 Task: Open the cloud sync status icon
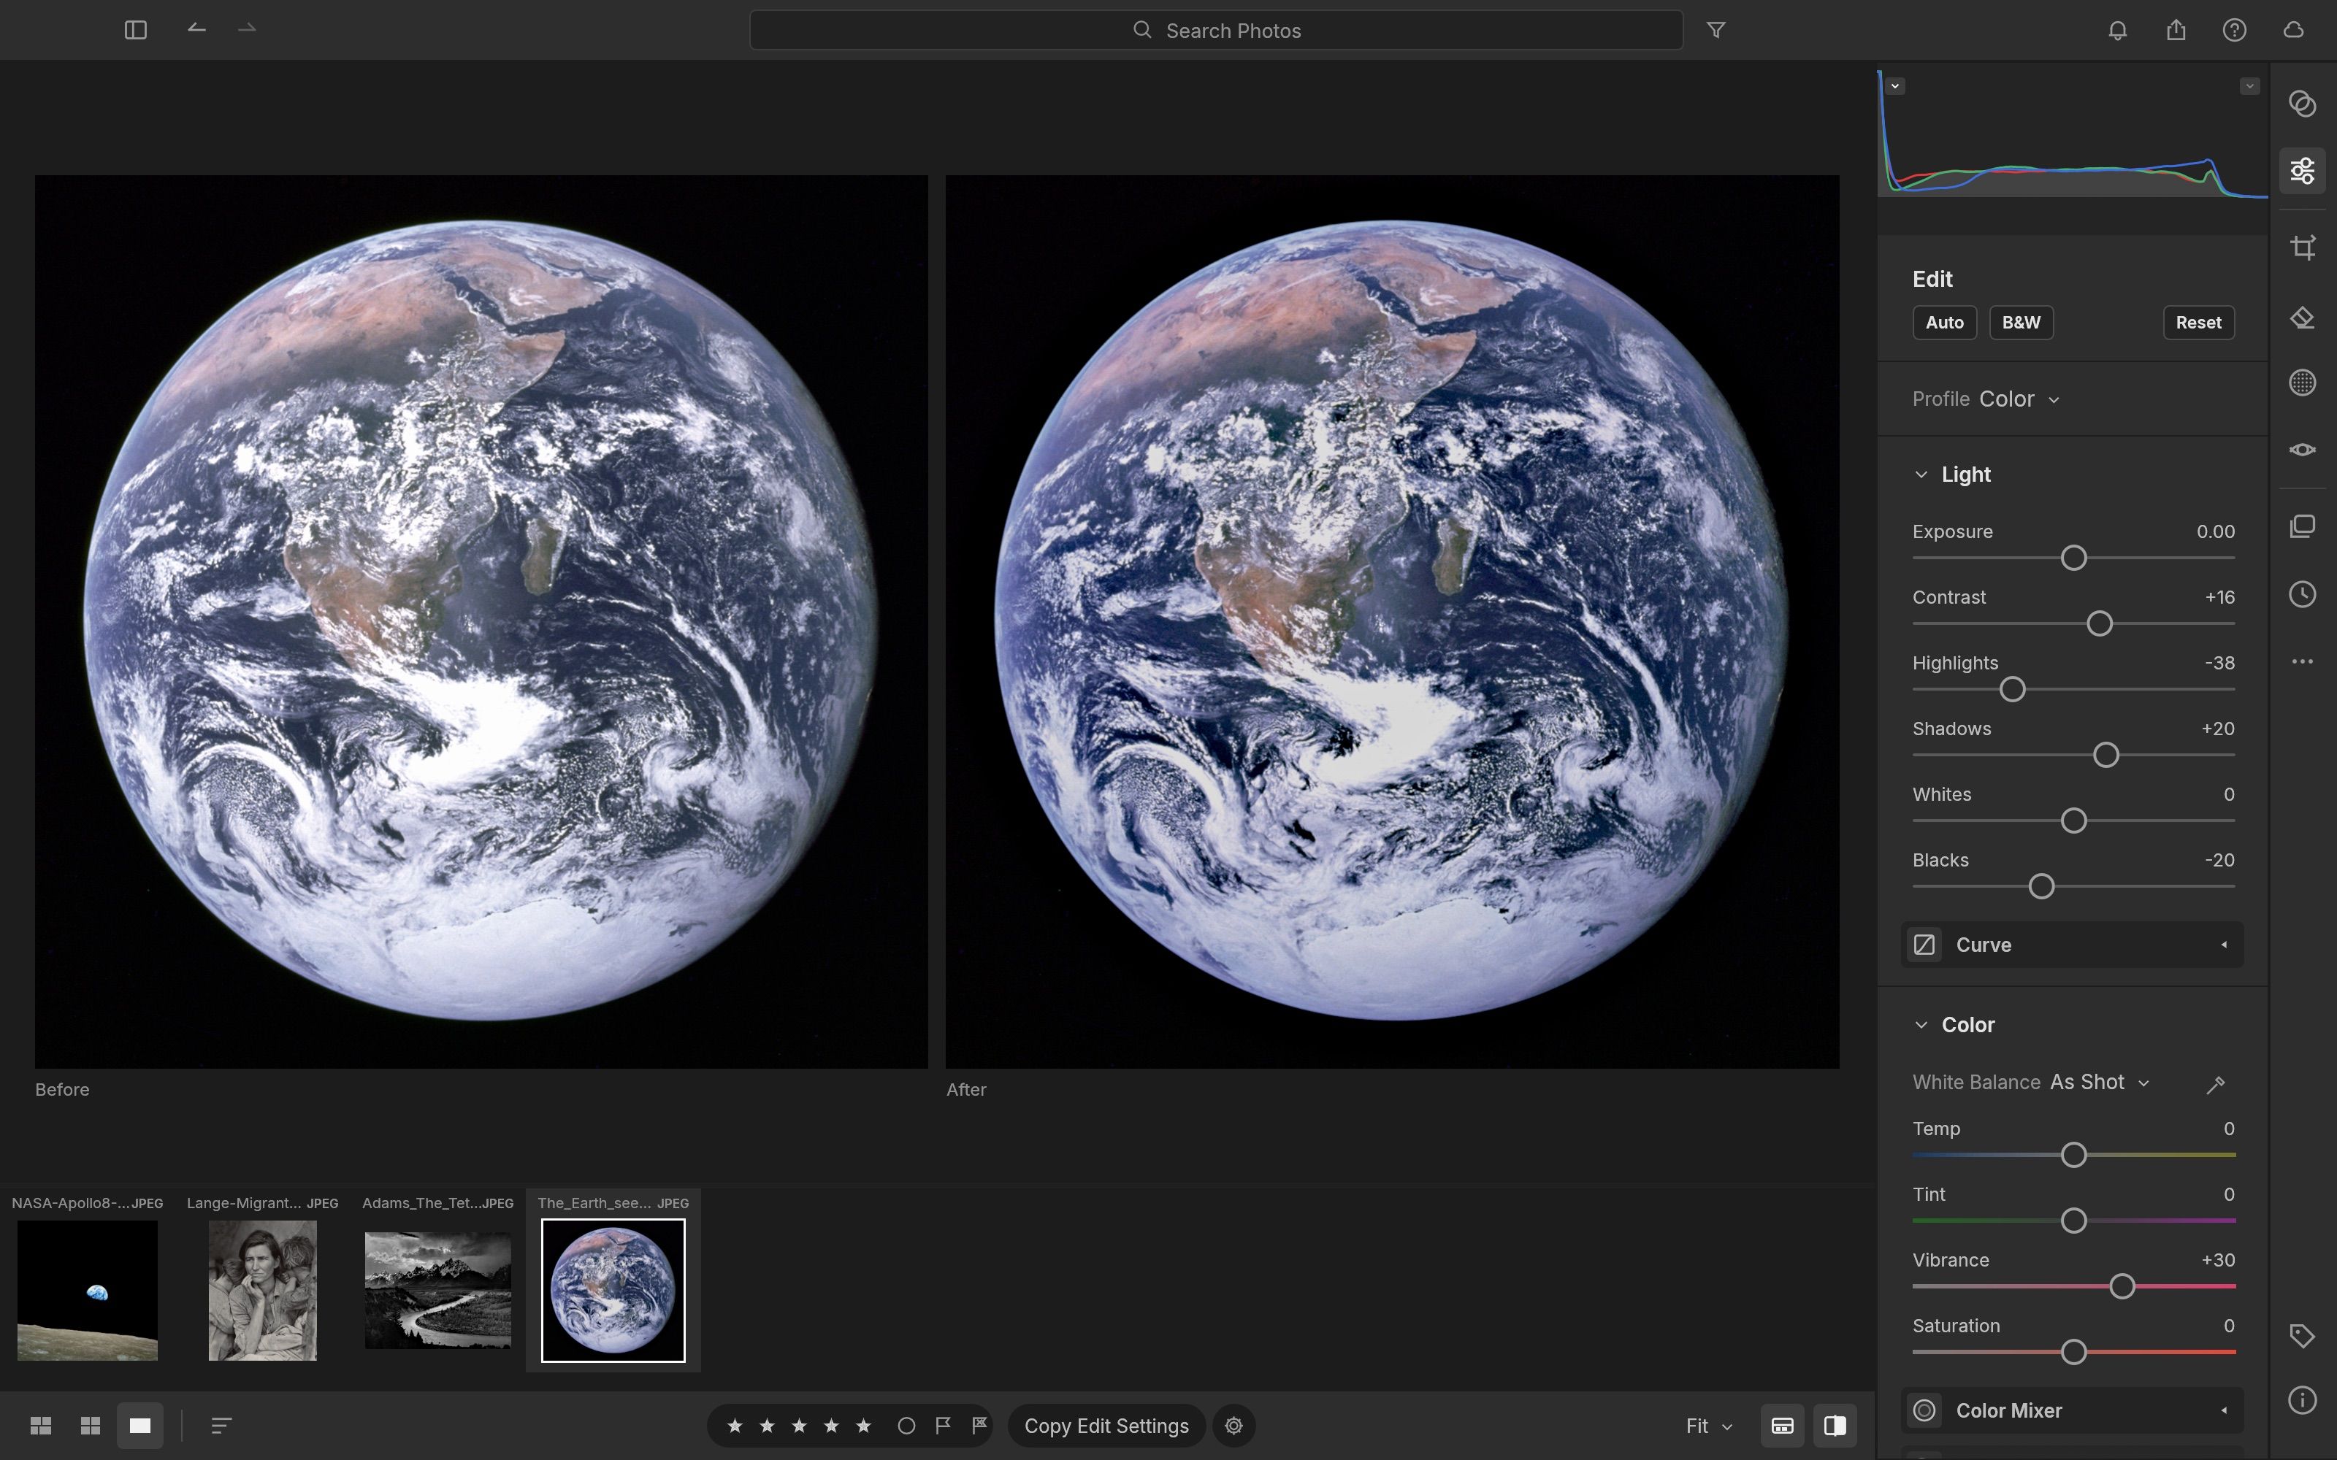(2293, 30)
